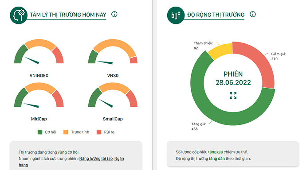Expand the donut chart with fullscreen arrows icon
306x170 pixels.
(x=233, y=96)
